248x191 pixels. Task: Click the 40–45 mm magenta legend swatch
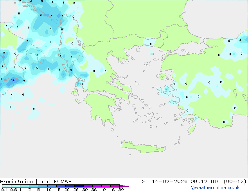(x=106, y=186)
